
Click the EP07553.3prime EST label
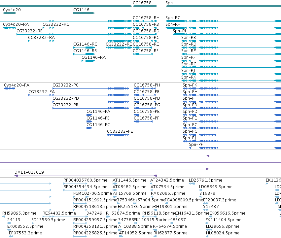[25, 233]
